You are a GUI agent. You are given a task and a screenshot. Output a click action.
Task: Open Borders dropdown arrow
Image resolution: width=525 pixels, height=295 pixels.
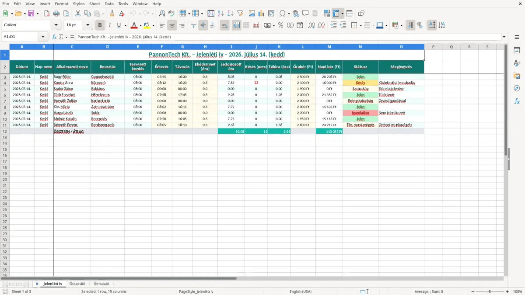coord(360,25)
